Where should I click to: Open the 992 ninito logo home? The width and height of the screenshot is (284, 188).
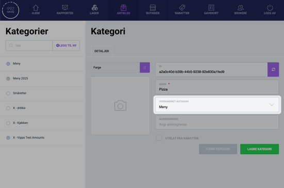[10, 10]
